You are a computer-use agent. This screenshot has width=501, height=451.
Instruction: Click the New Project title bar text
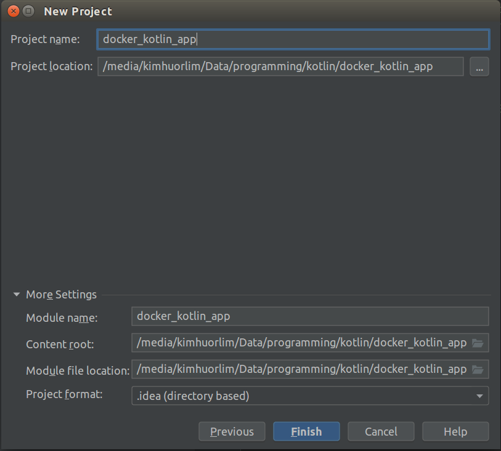78,11
